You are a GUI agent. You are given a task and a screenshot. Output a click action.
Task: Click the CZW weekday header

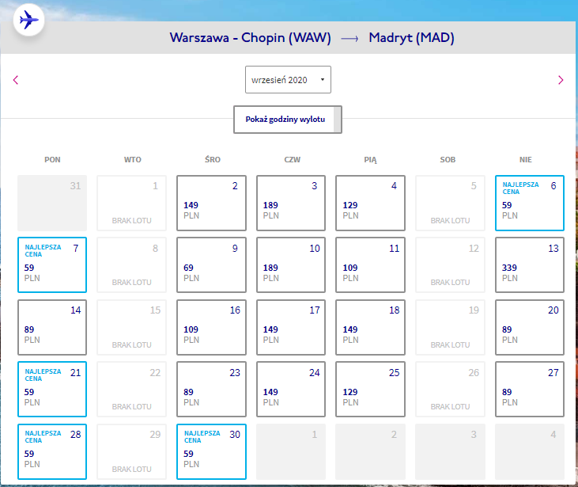pos(293,159)
